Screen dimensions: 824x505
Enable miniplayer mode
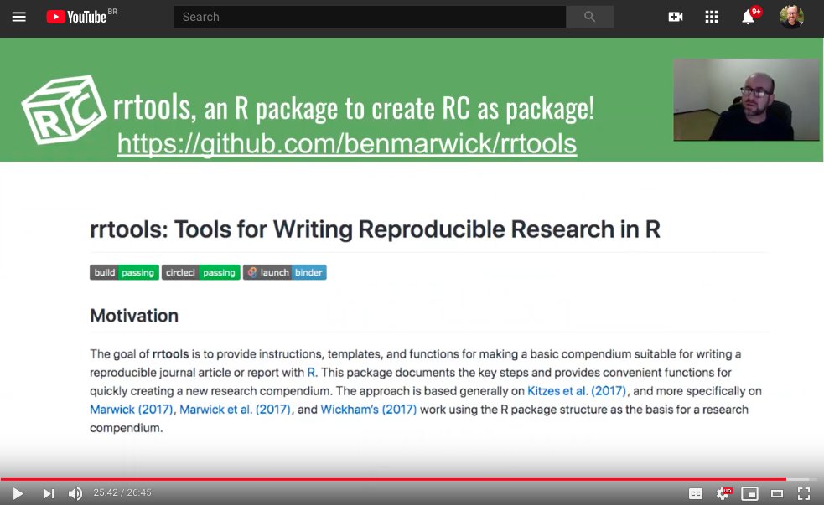point(749,493)
